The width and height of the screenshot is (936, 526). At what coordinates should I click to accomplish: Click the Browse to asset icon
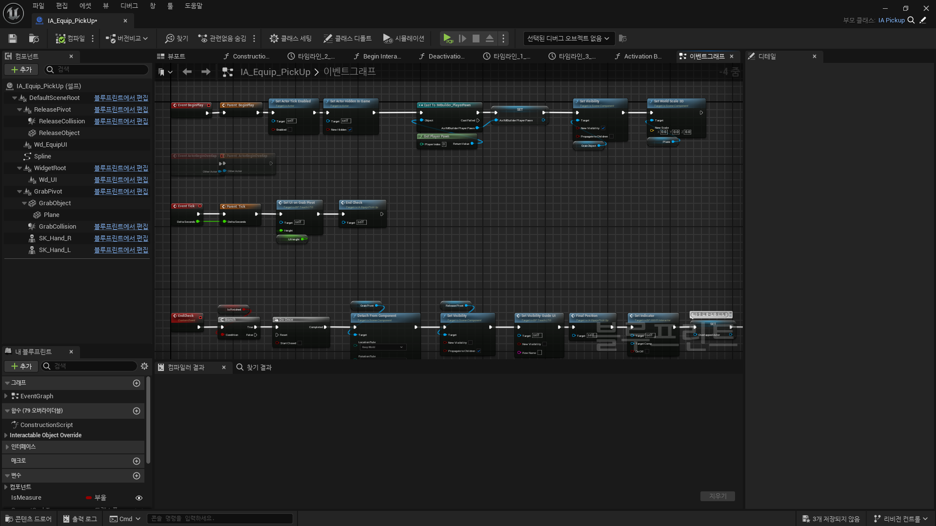click(x=34, y=39)
